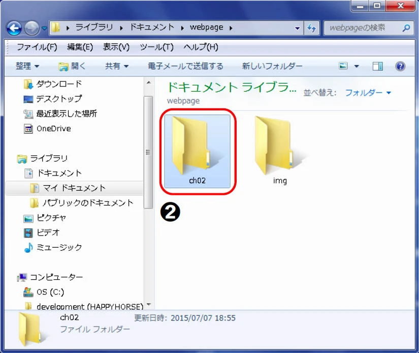Select 最近表示した場所 in navigation pane
This screenshot has width=419, height=353.
coord(67,114)
